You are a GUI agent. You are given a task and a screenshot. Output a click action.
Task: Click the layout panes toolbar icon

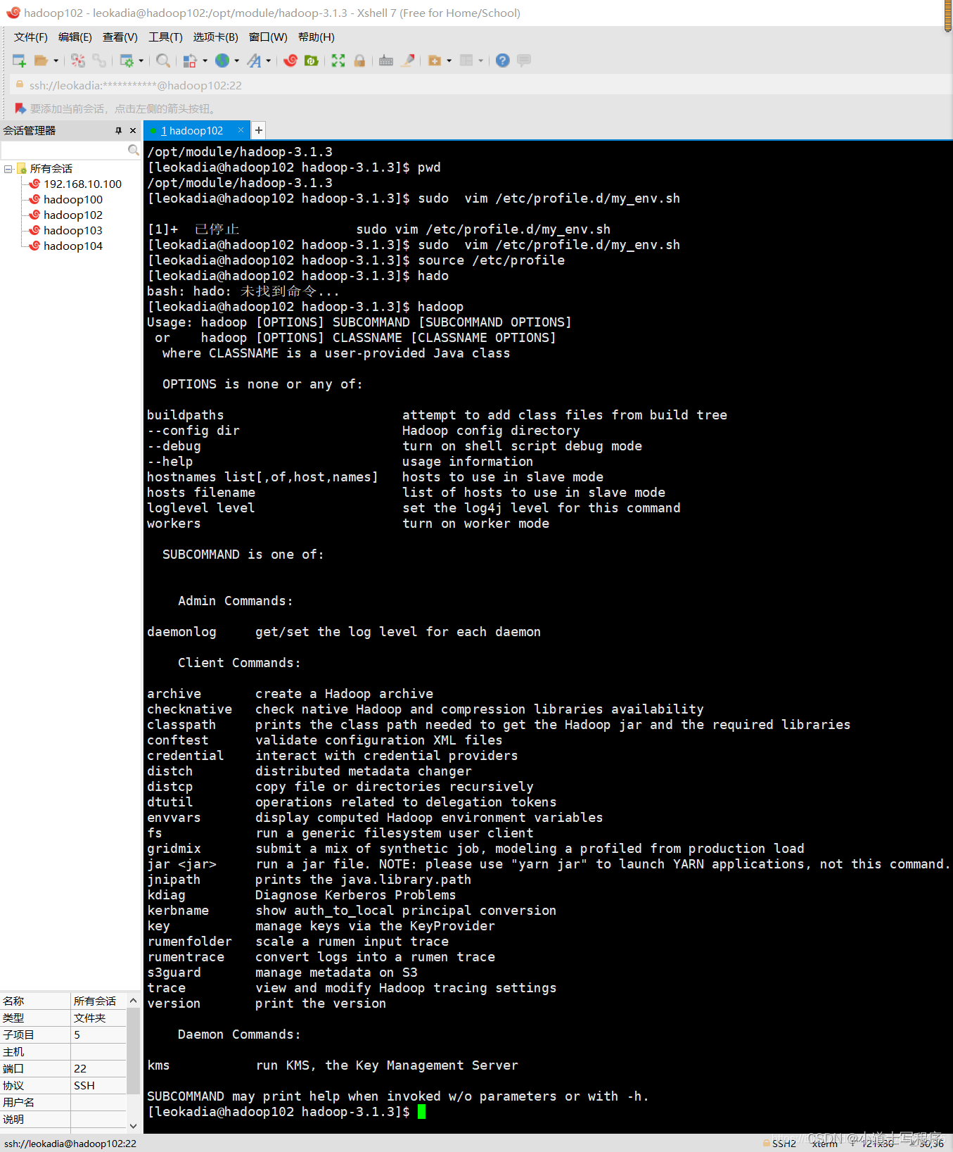(466, 61)
